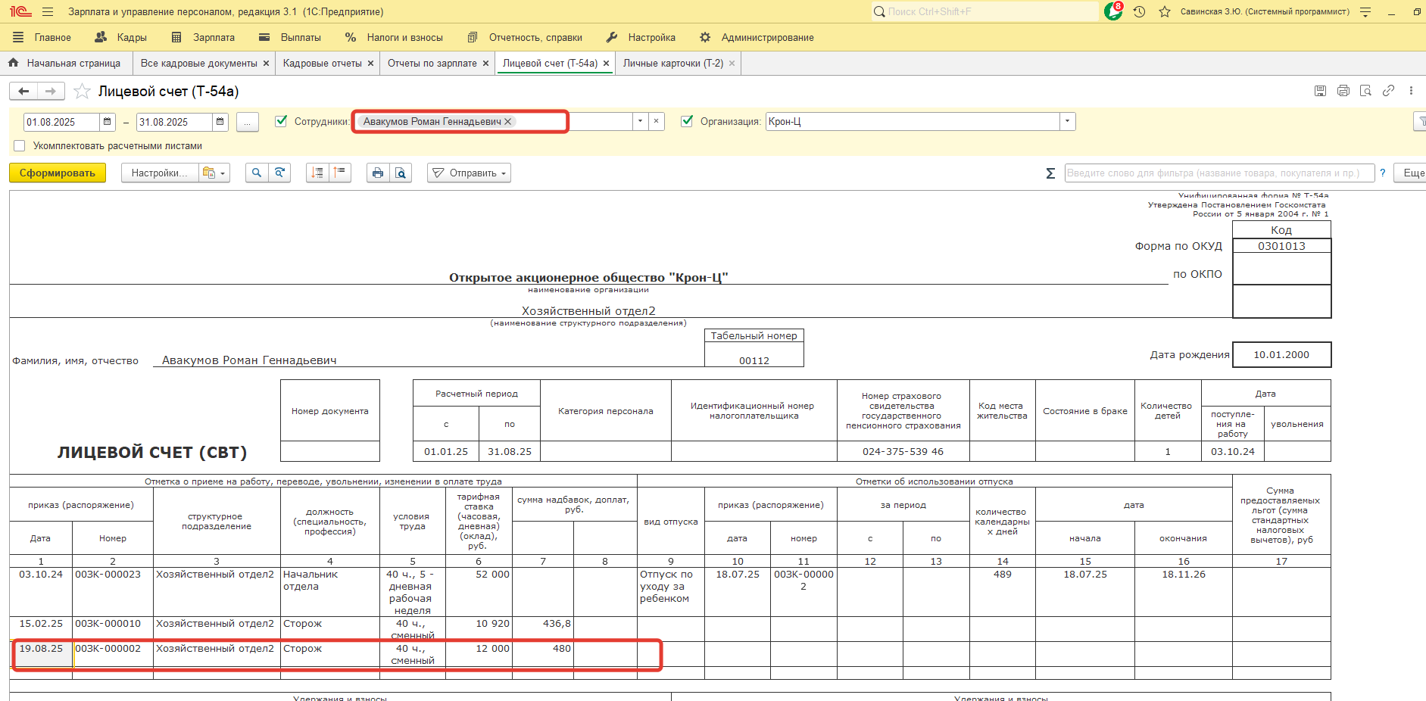Open the history clock icon
Viewport: 1426px width, 701px height.
pyautogui.click(x=1139, y=11)
